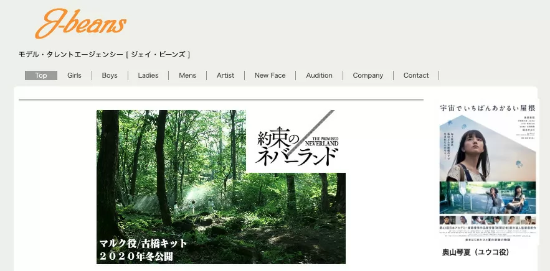Click the マルク役/古橋キット caption text
Viewport: 550px width, 271px height.
(x=143, y=243)
